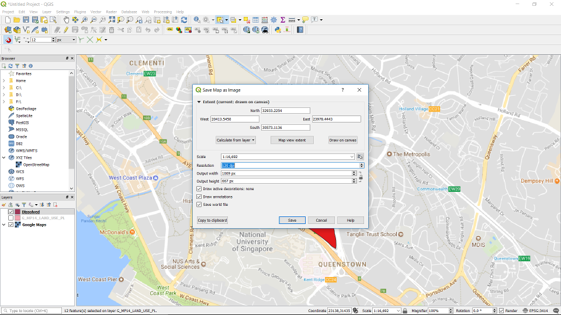
Task: Toggle the Save world file checkbox
Action: pos(199,205)
